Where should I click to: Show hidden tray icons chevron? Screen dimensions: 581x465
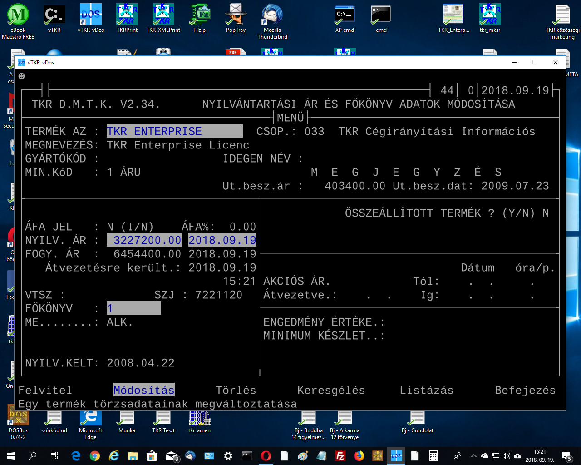tap(474, 456)
